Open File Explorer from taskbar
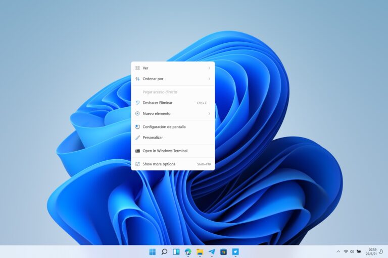Image resolution: width=388 pixels, height=258 pixels. [200, 252]
